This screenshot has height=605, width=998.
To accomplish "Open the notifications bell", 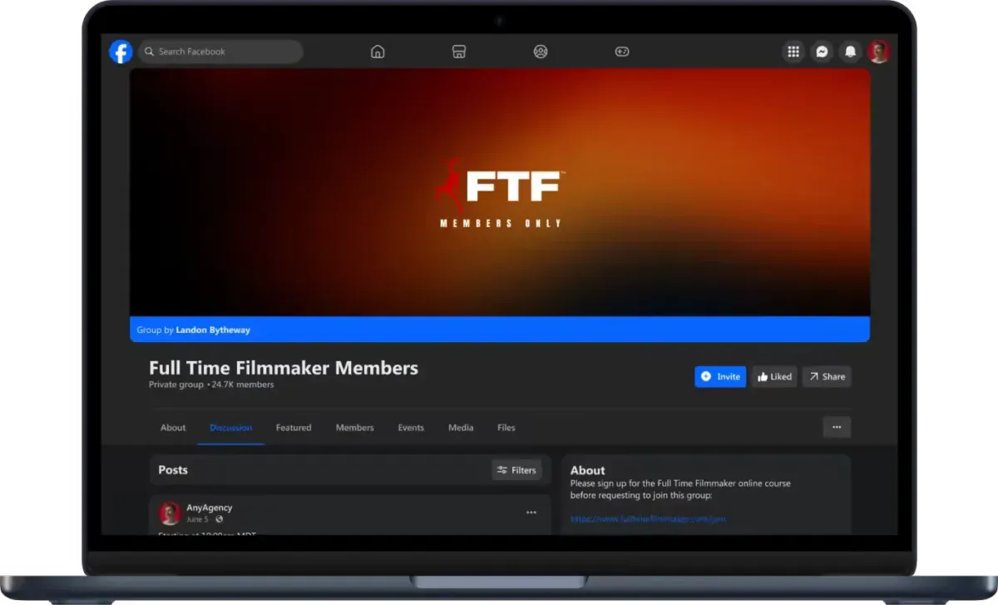I will tap(850, 52).
